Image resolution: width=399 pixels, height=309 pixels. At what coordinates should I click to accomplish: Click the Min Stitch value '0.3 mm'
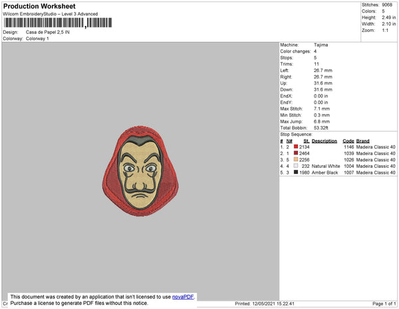(322, 115)
